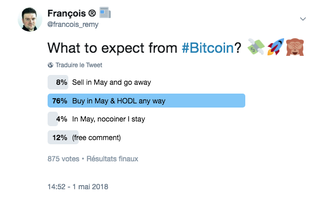Click the 8% result bar

(58, 82)
